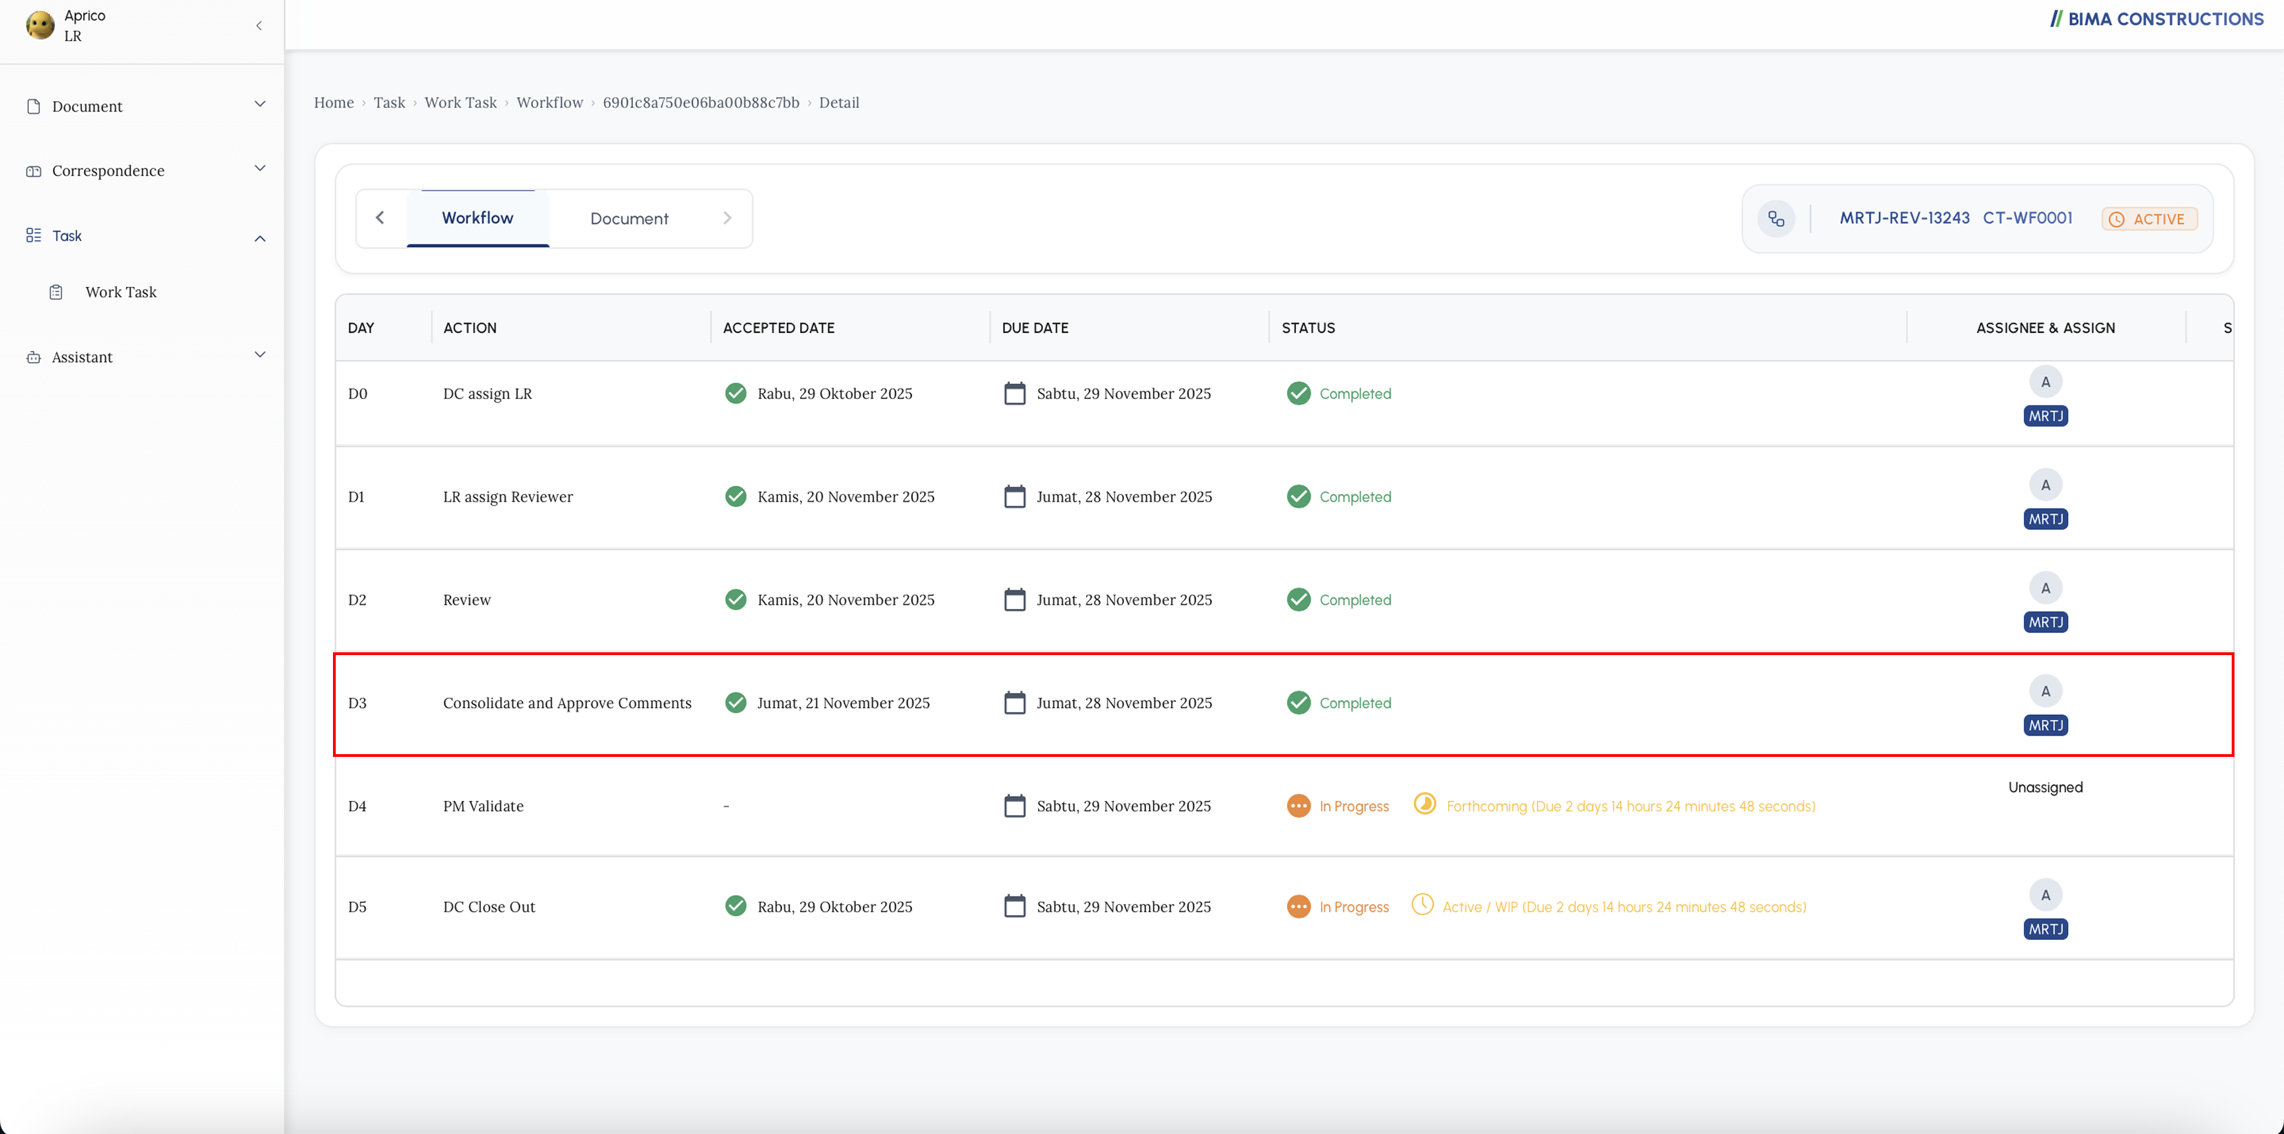Open Workflow breadcrumb link
The width and height of the screenshot is (2284, 1134).
point(550,103)
